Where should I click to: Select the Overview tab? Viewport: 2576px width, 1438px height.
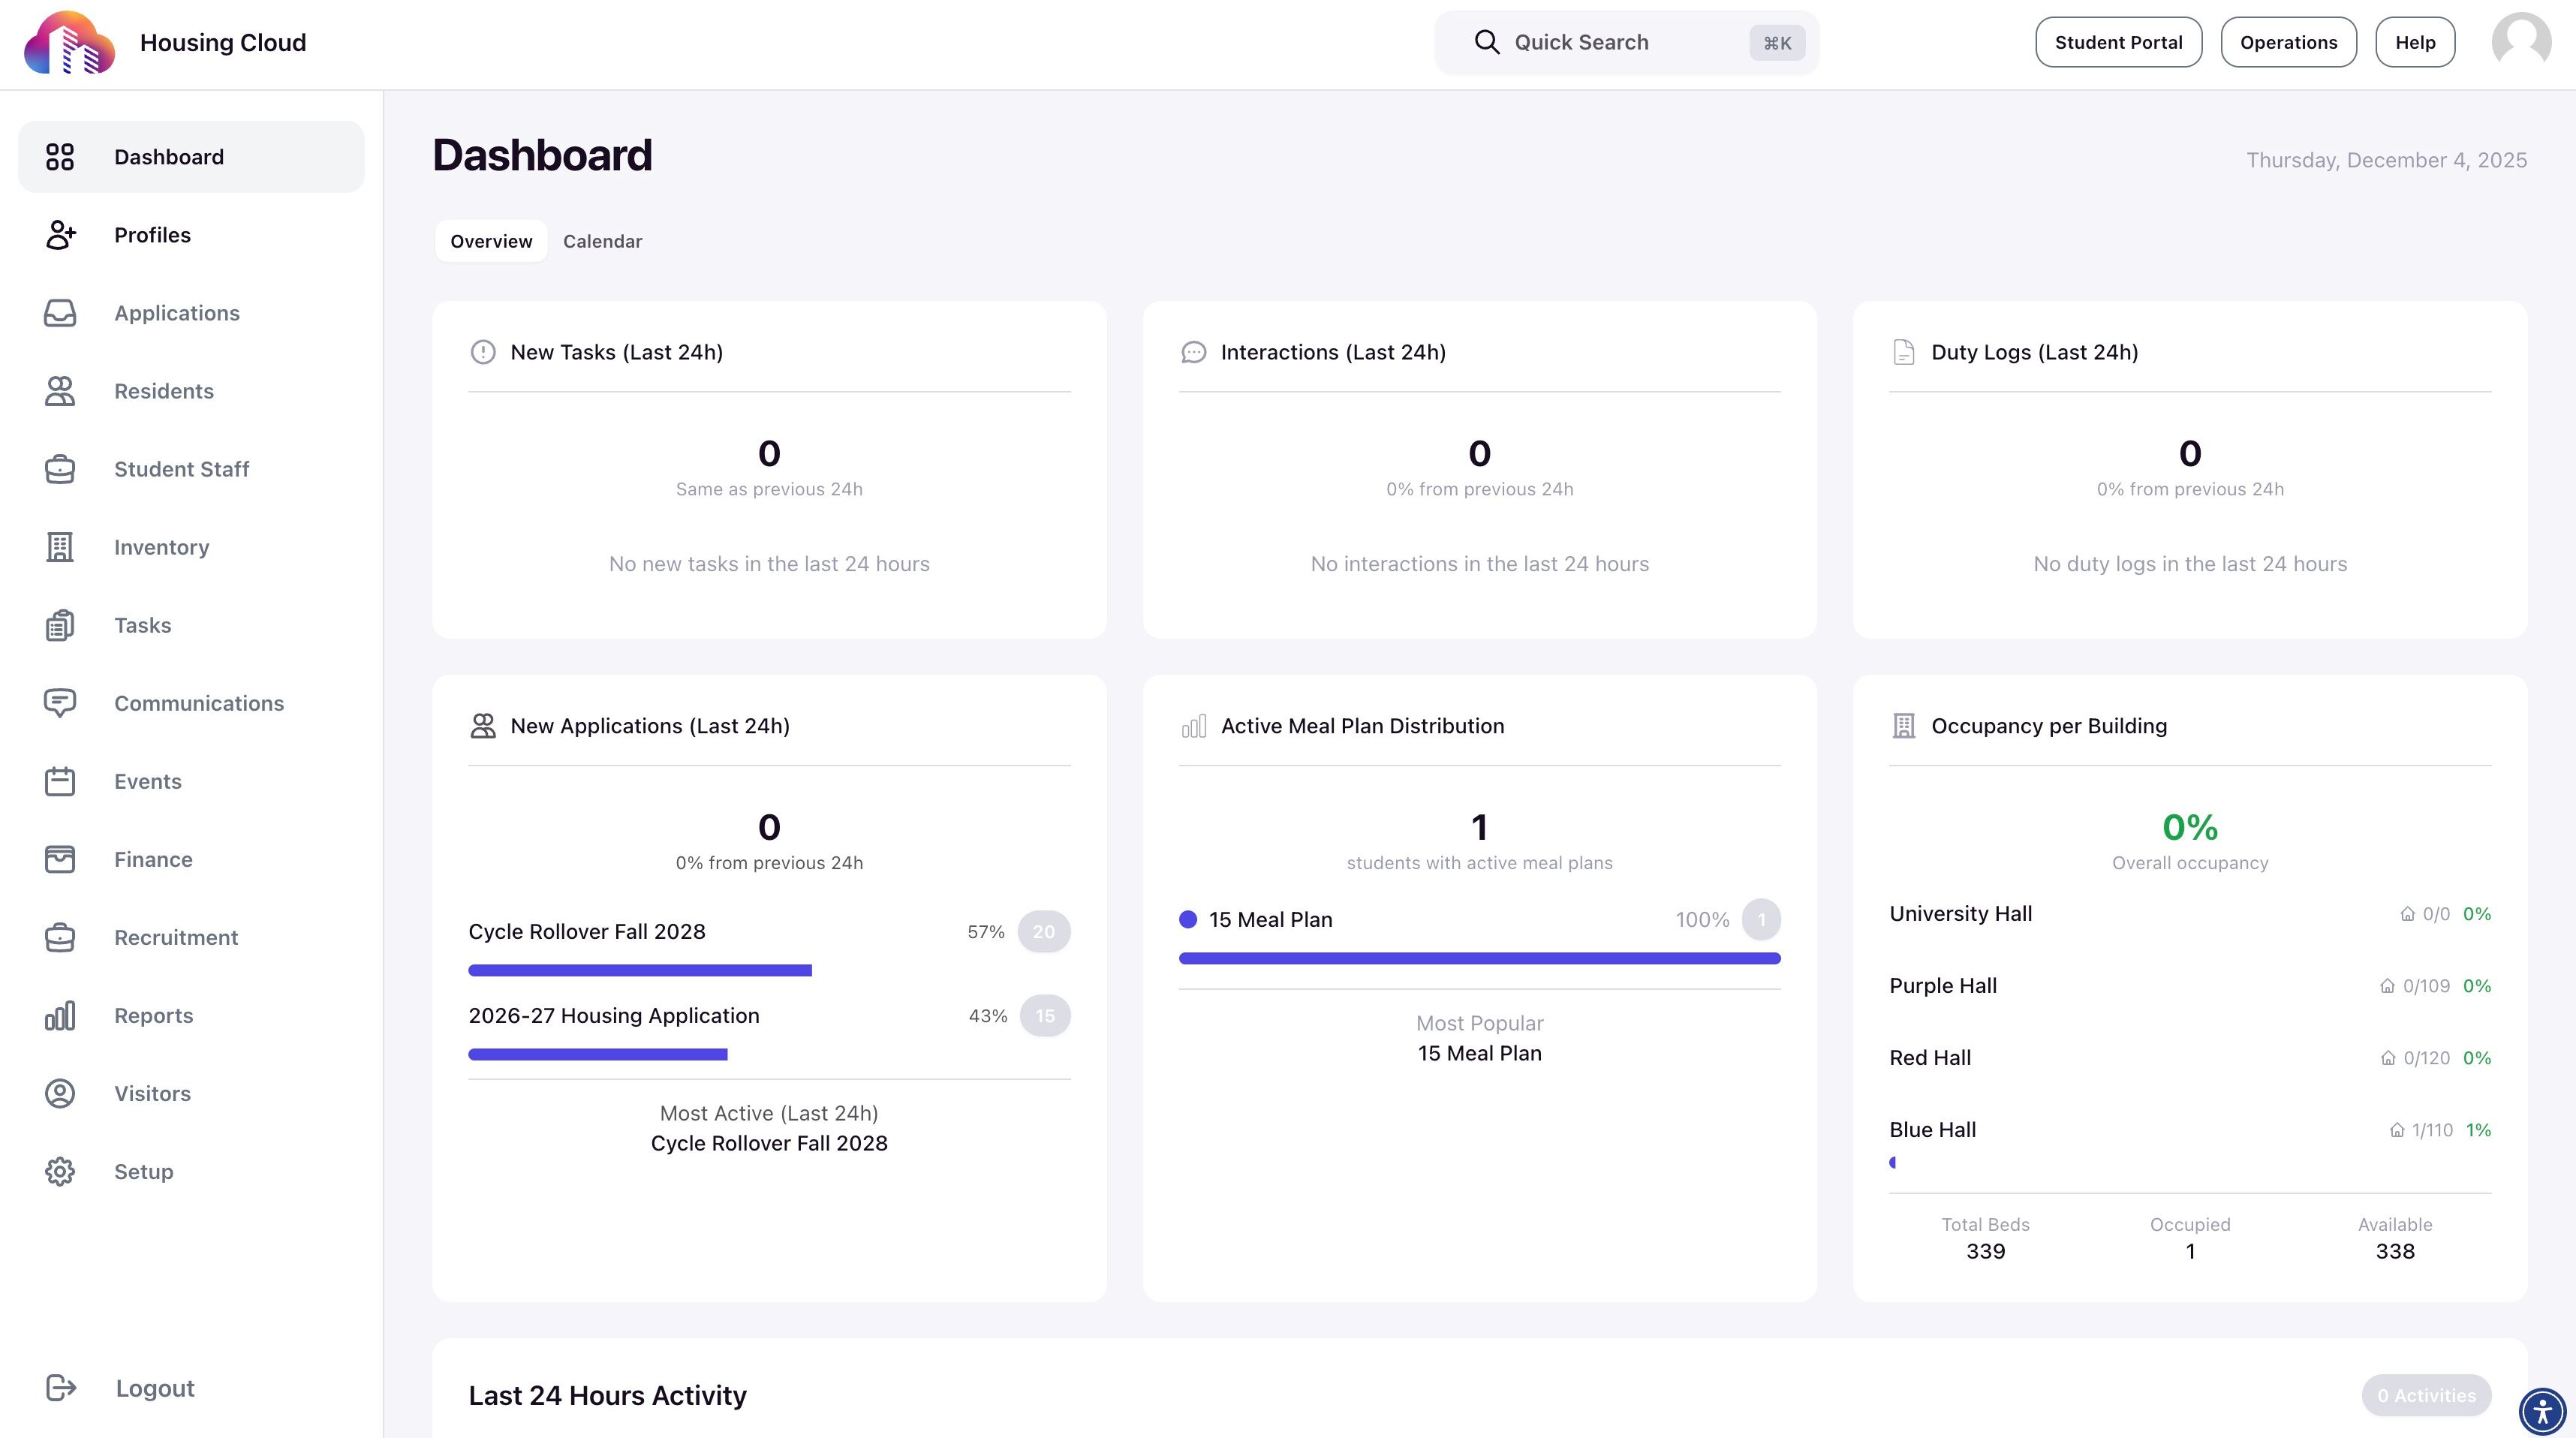tap(491, 241)
